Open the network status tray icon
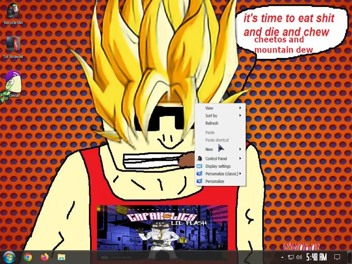This screenshot has height=264, width=352. [291, 257]
